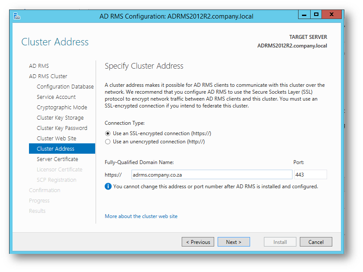The height and width of the screenshot is (272, 363).
Task: Minimize the AD RMS Configuration window
Action: click(304, 15)
